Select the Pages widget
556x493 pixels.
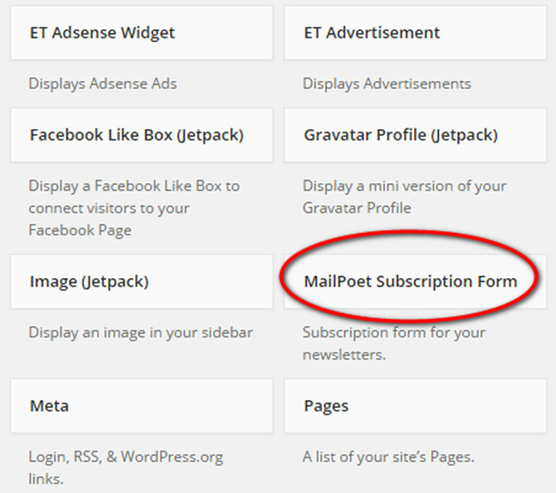416,406
